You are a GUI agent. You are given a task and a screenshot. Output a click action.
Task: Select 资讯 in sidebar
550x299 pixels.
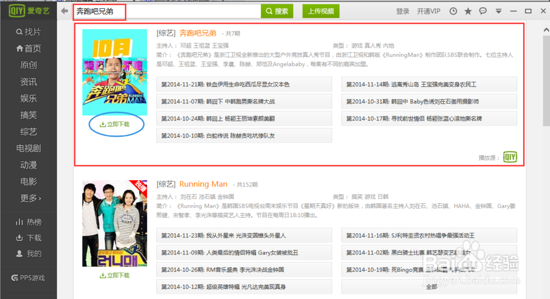point(29,82)
